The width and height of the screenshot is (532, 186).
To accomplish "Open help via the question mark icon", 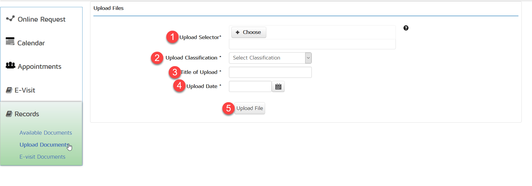I will point(406,28).
